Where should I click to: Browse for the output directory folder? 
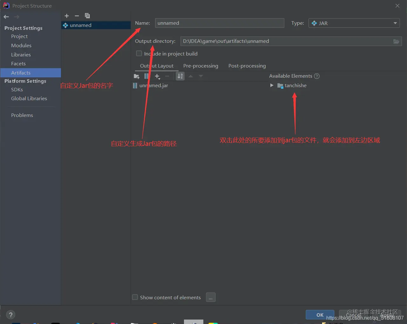[396, 41]
